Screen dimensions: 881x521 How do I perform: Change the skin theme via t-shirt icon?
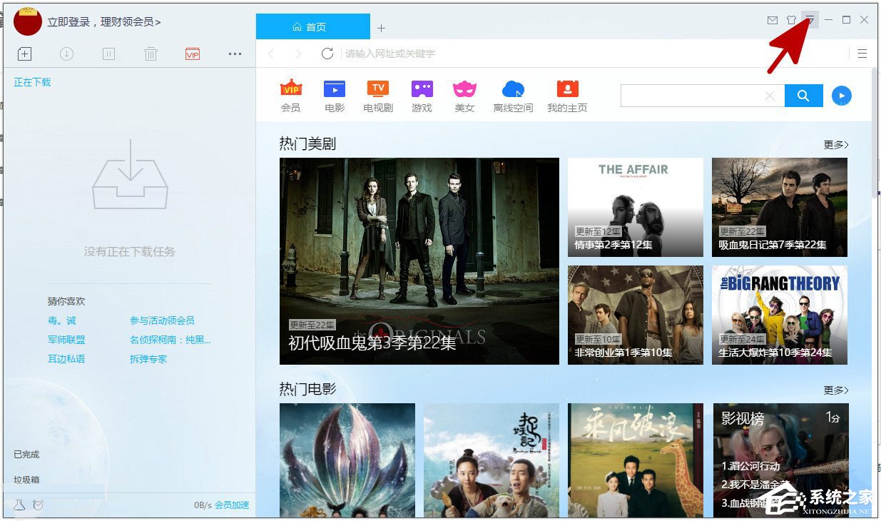pyautogui.click(x=791, y=21)
